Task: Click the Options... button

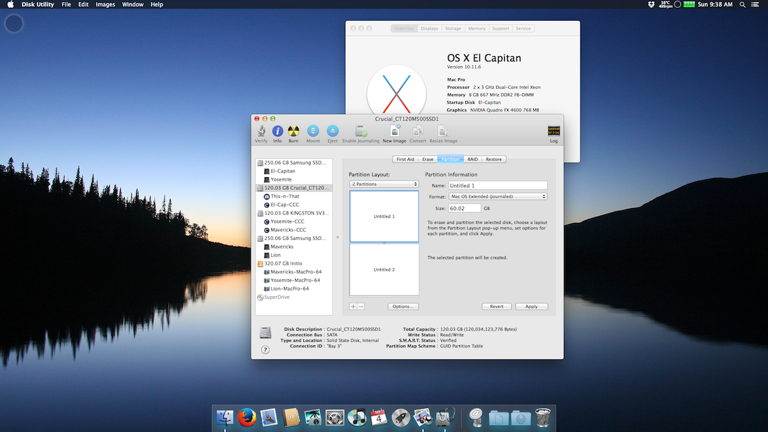Action: pos(403,307)
